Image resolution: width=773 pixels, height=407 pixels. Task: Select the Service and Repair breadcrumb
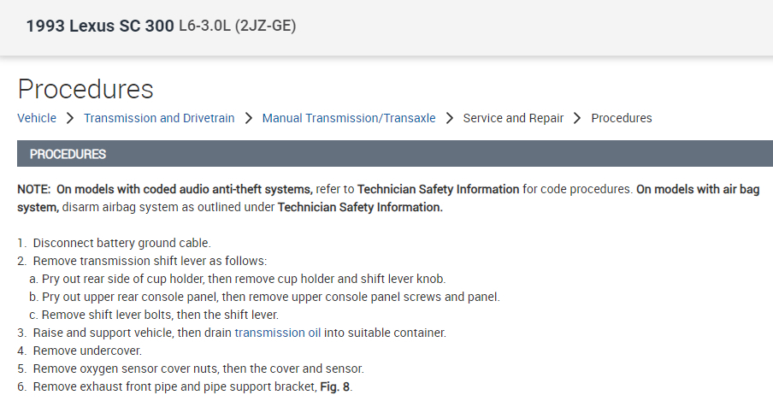click(513, 118)
